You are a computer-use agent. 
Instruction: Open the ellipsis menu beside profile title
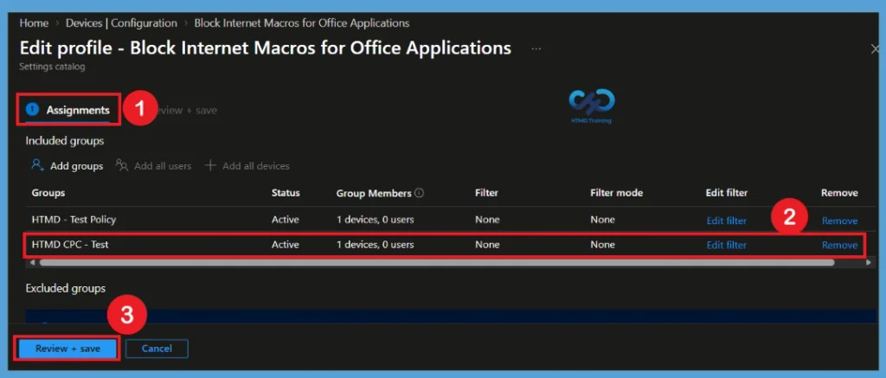(x=536, y=49)
